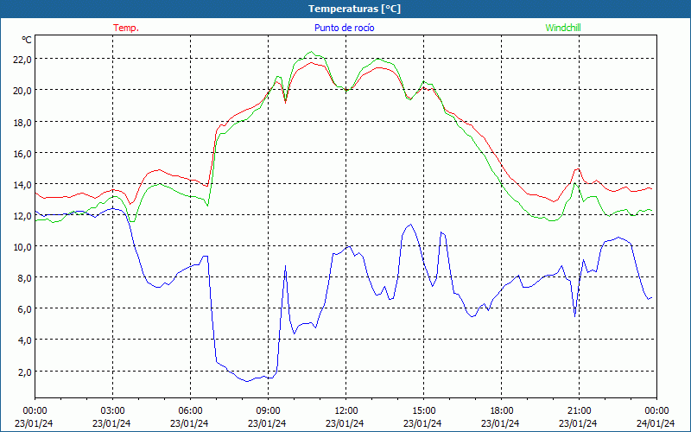This screenshot has width=691, height=432.
Task: Click the '12:00' time axis label
Action: 346,411
